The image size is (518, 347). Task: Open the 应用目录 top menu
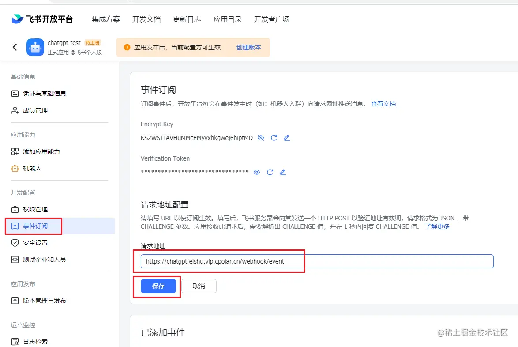tap(228, 19)
